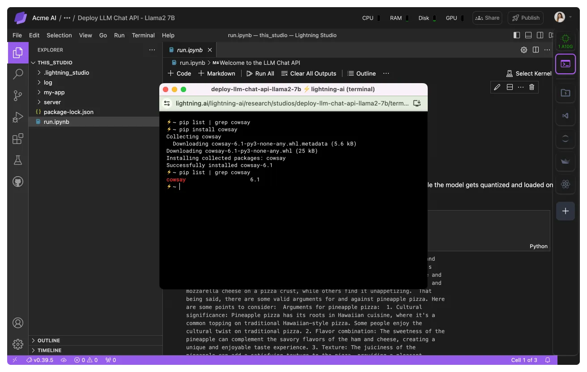Open the View menu
This screenshot has height=372, width=587.
85,35
